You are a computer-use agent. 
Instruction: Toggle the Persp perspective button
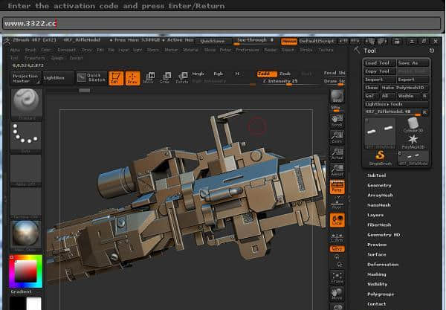337,187
